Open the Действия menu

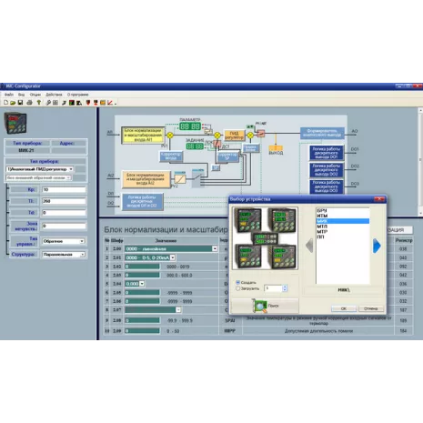click(x=54, y=95)
